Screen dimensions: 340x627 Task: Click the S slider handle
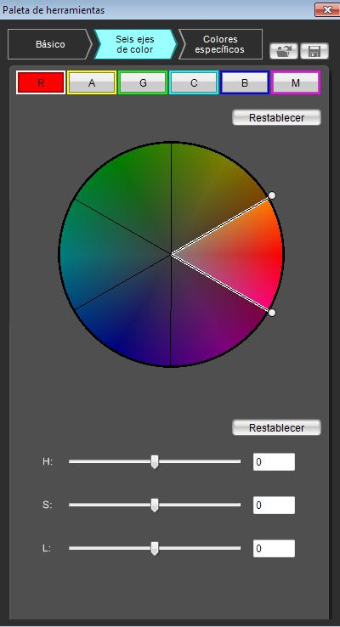pyautogui.click(x=155, y=505)
